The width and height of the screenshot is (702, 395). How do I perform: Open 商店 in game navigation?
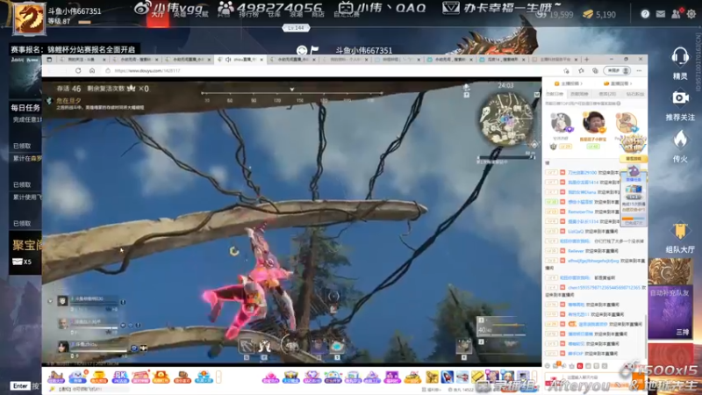point(318,15)
